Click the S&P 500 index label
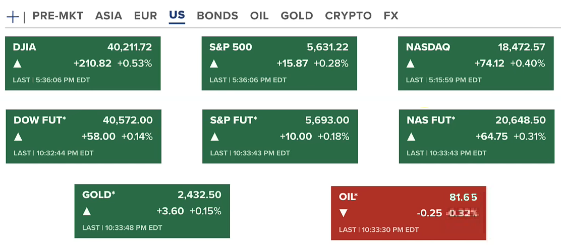This screenshot has height=245, width=561. [231, 47]
